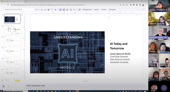The height and width of the screenshot is (92, 170).
Task: Click the Layout button
Action: point(96,10)
